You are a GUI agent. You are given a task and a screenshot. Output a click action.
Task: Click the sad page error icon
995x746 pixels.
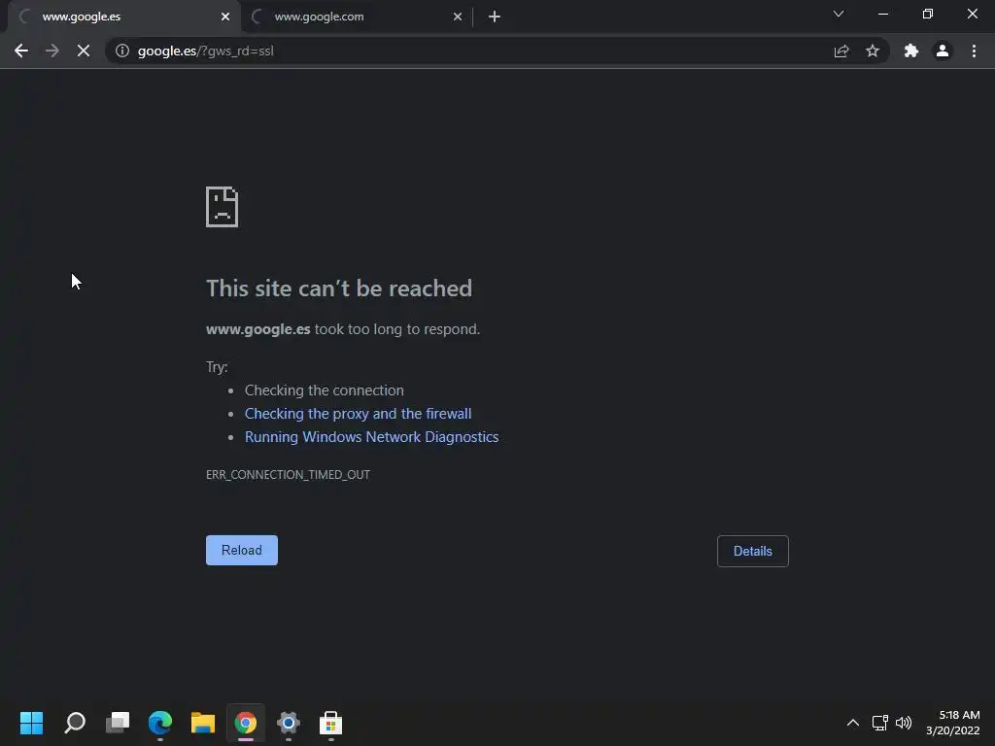223,207
